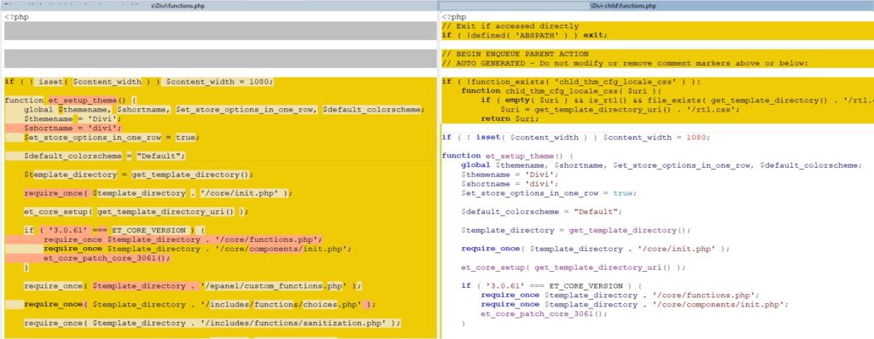Click right pane 'et_core_patch_core_3061();' line

(x=544, y=313)
